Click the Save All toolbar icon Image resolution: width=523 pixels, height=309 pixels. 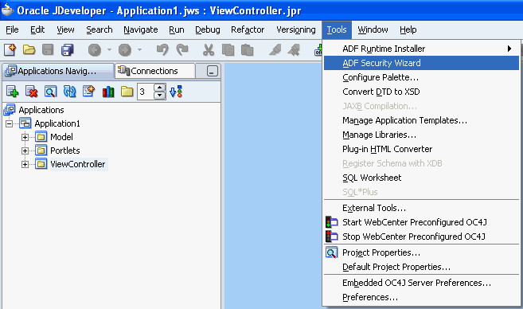pos(67,50)
